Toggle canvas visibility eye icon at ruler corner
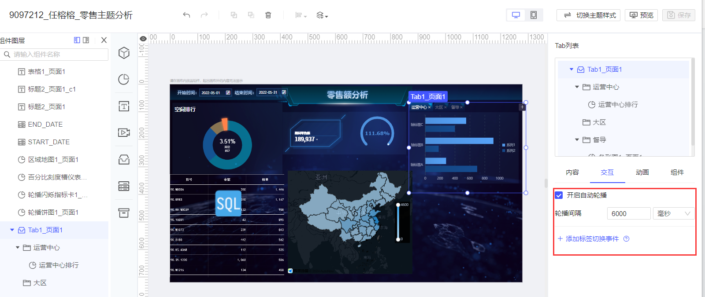The width and height of the screenshot is (705, 297). pyautogui.click(x=143, y=39)
